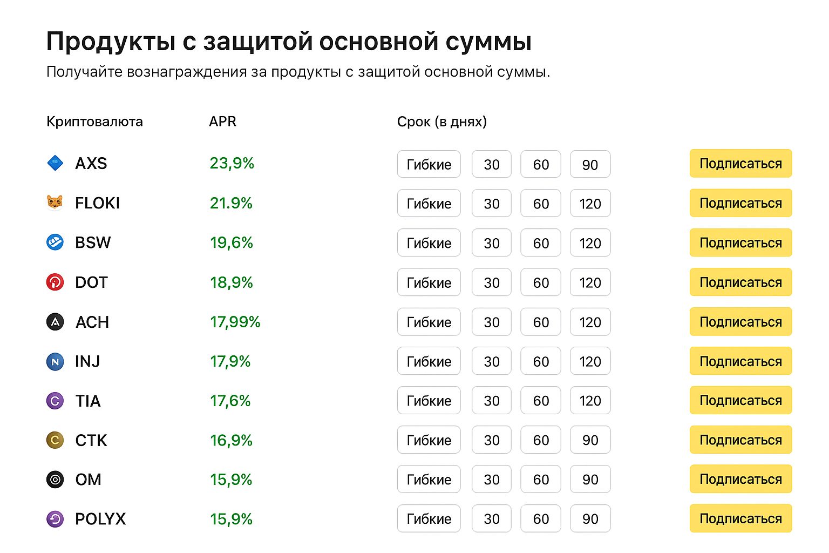
Task: Subscribe to the POLYX product
Action: 740,518
